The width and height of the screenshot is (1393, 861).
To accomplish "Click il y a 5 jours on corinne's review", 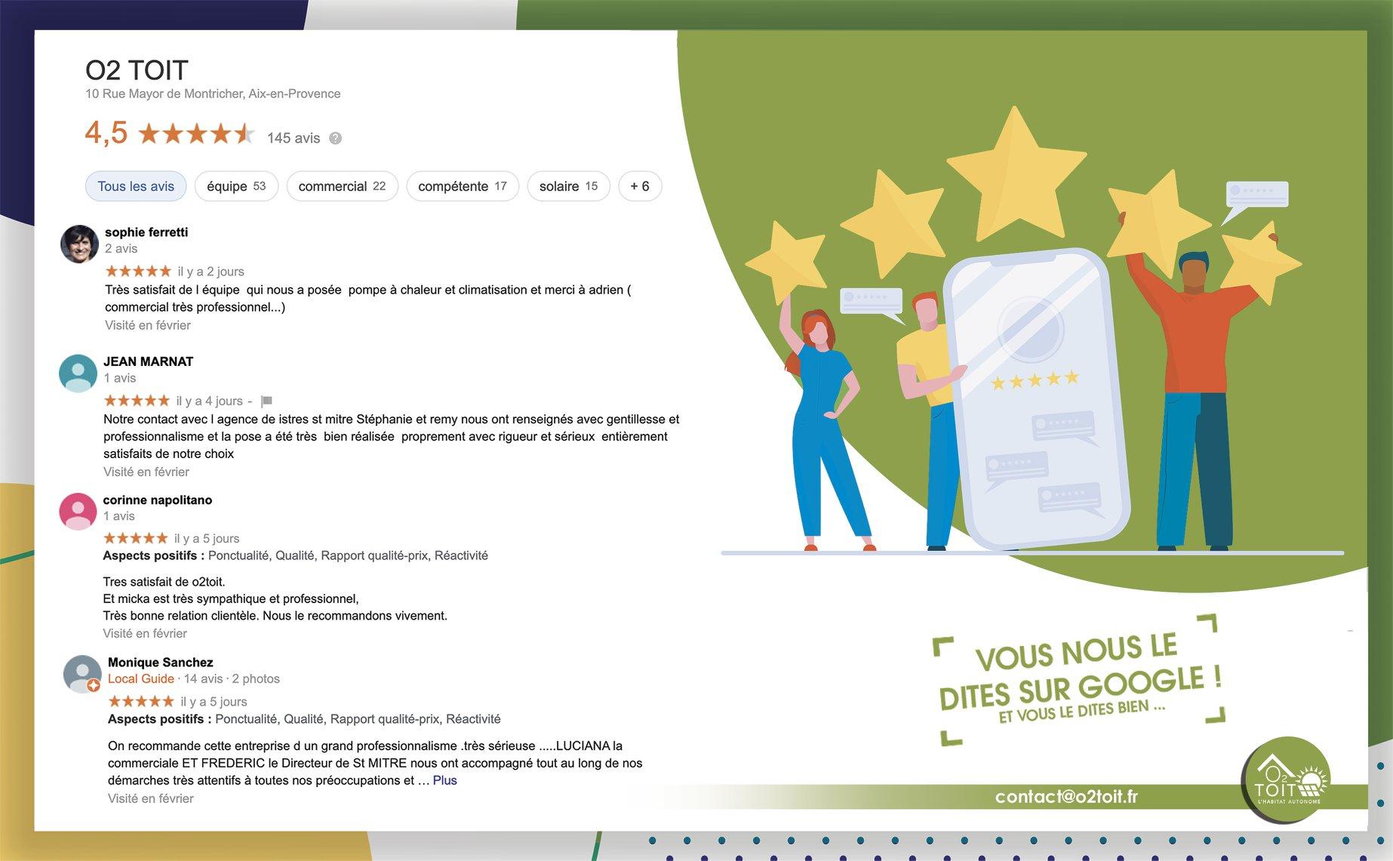I will (x=207, y=539).
